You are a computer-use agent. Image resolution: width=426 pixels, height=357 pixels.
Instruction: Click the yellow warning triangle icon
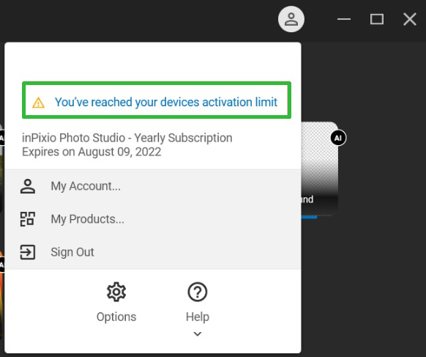(x=38, y=103)
